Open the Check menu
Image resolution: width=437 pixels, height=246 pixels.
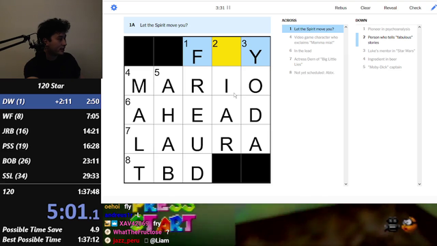point(415,8)
